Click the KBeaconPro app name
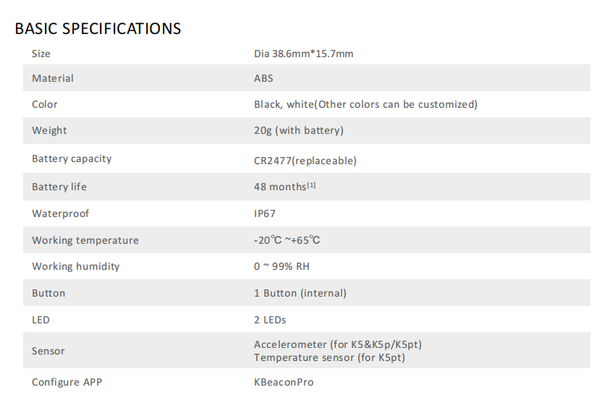Image resolution: width=600 pixels, height=408 pixels. [284, 381]
